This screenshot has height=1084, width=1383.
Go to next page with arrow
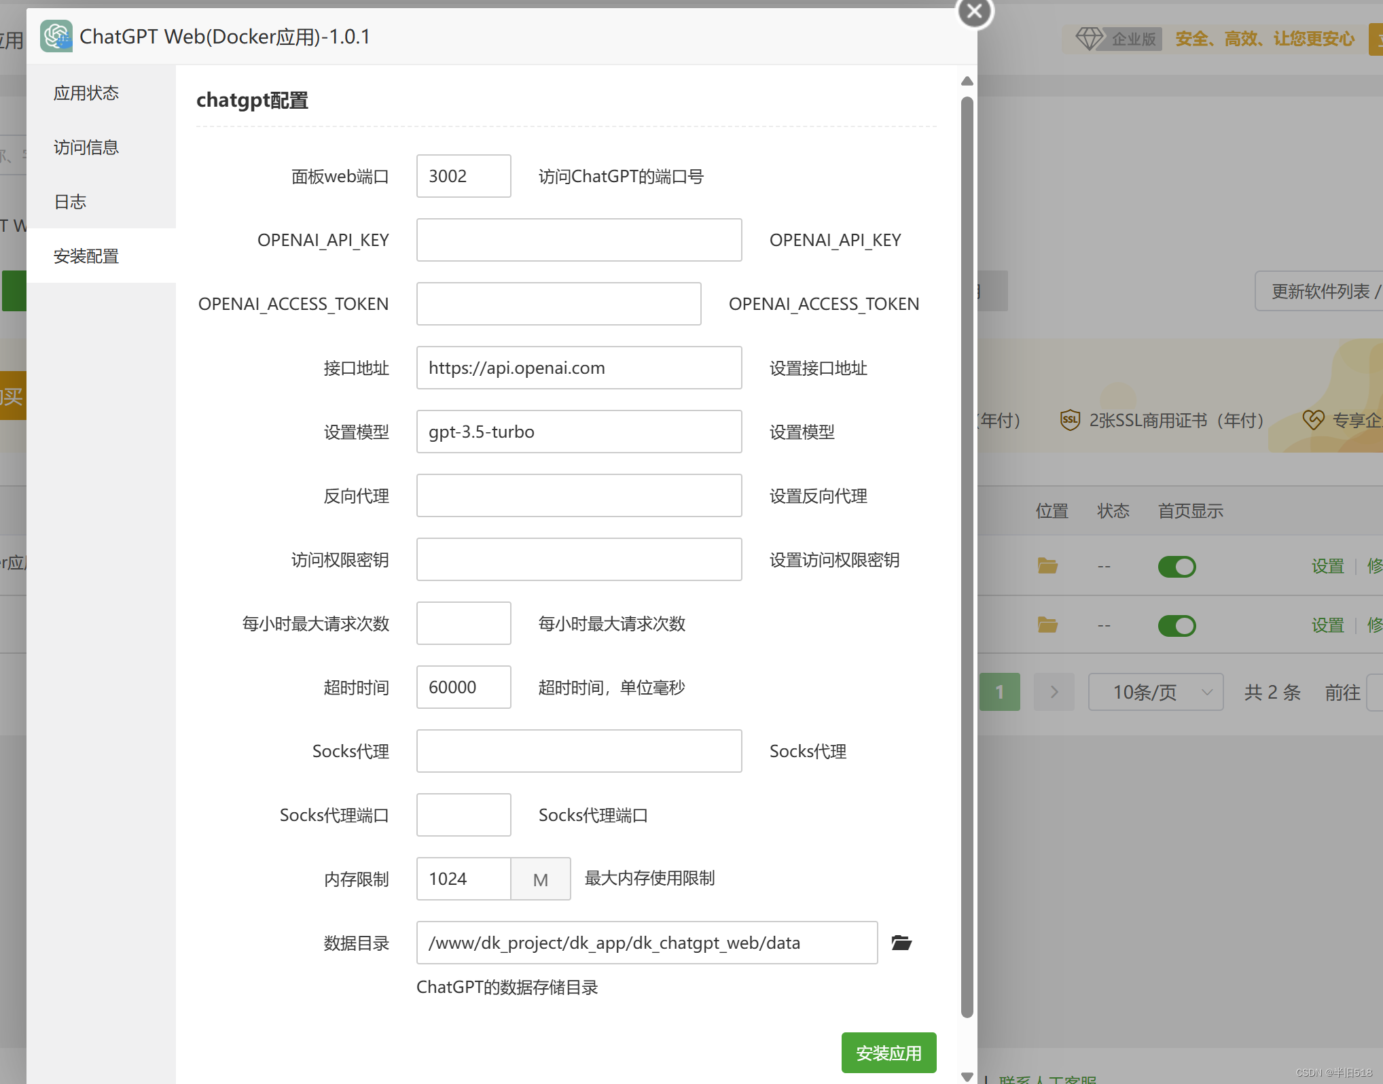tap(1054, 692)
